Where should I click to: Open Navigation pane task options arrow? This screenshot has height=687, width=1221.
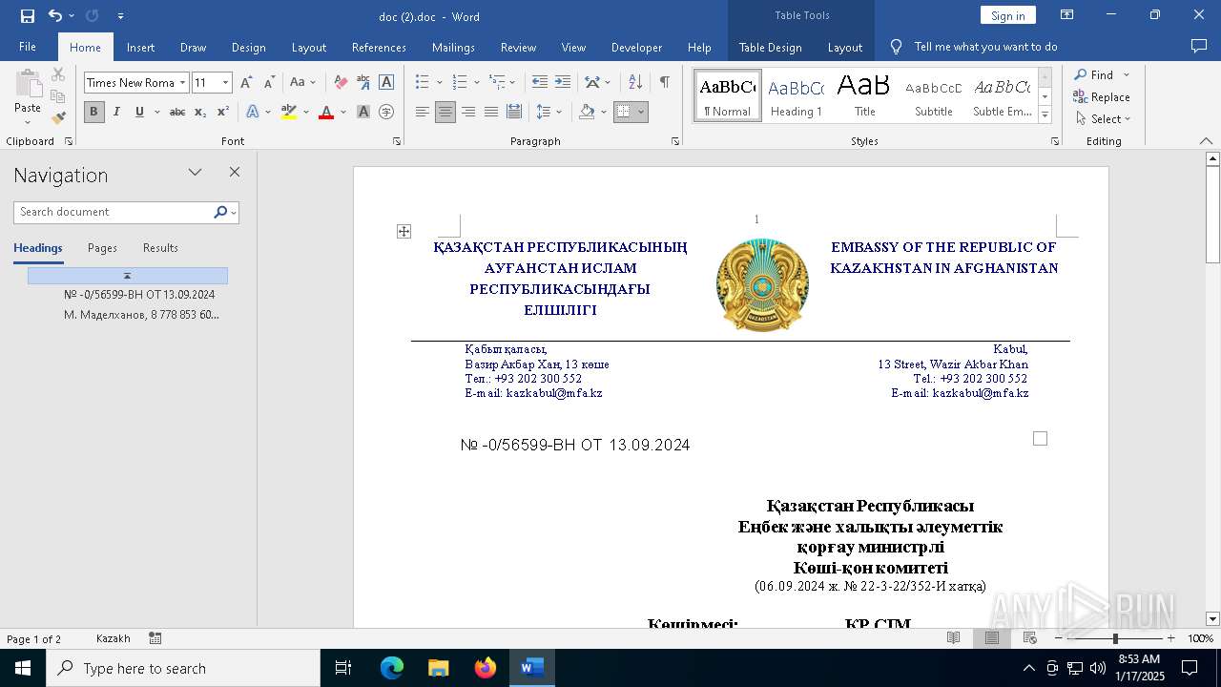coord(196,173)
